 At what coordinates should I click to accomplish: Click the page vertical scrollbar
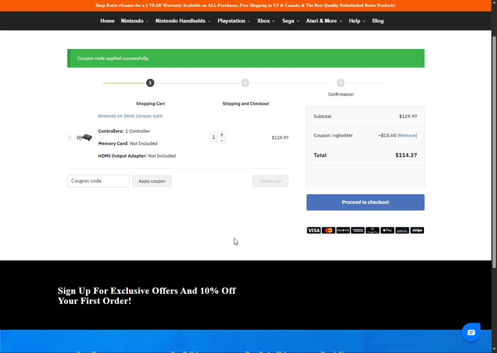click(494, 152)
